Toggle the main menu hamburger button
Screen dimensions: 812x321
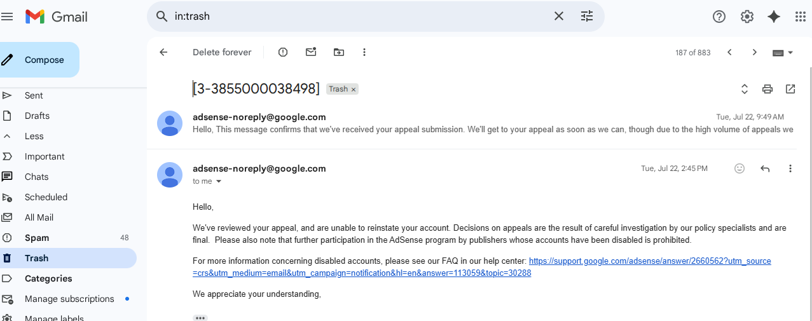tap(7, 17)
